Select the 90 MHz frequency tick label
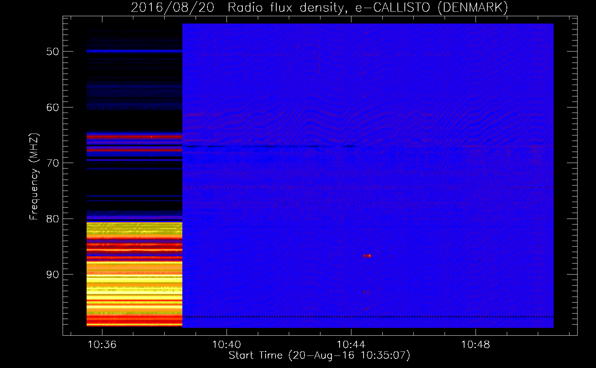The height and width of the screenshot is (368, 596). point(52,275)
